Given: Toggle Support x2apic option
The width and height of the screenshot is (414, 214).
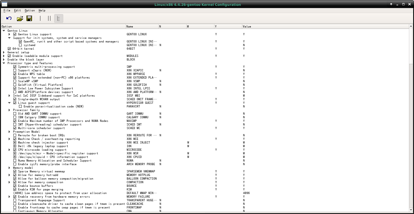Looking at the screenshot, I should tap(15, 70).
